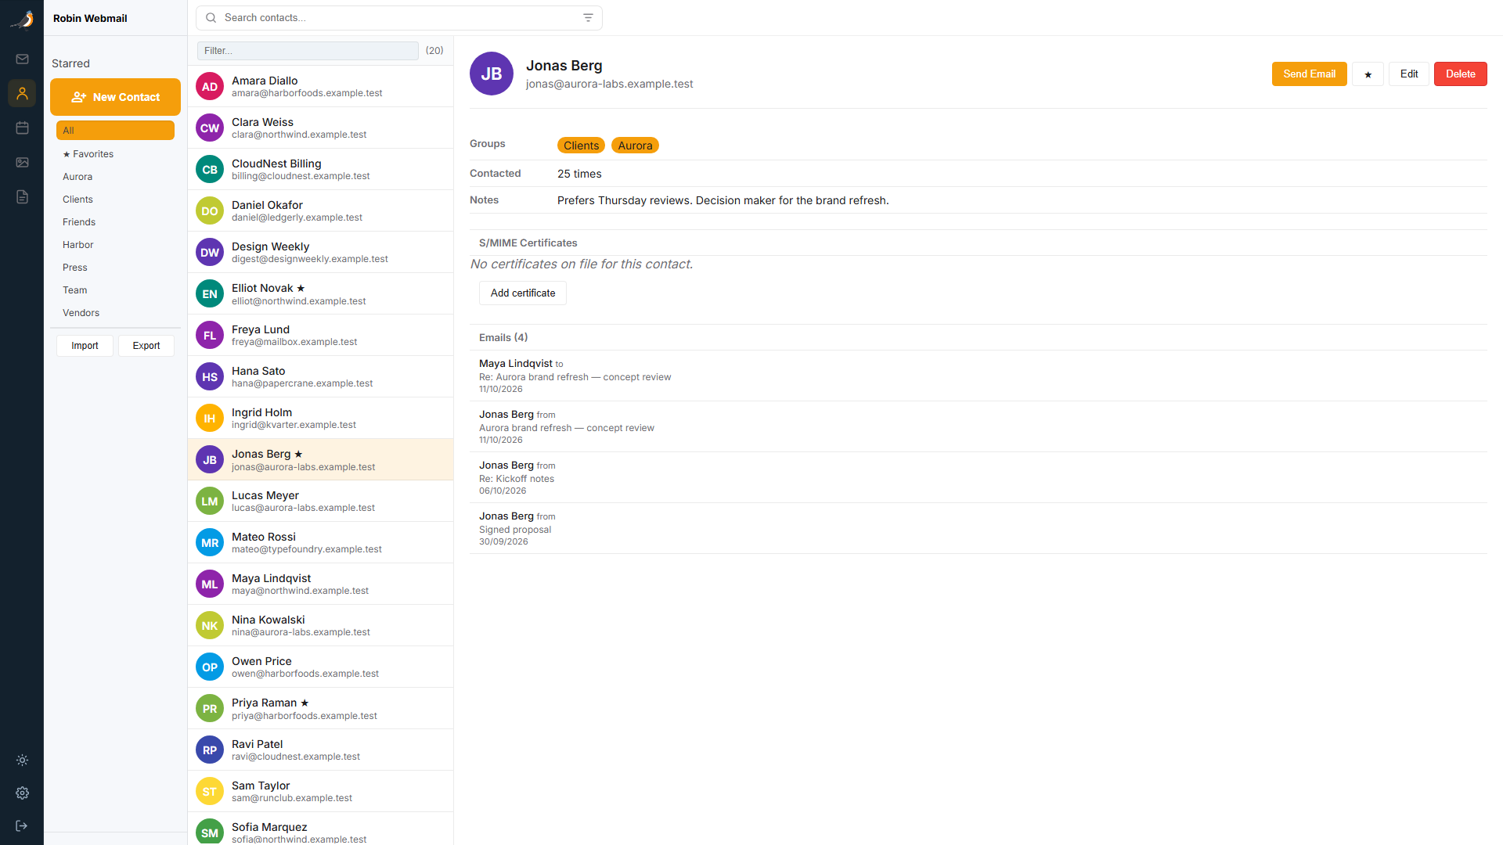Viewport: 1503px width, 845px height.
Task: Open email 'Re: Kickoff notes'
Action: 979,477
